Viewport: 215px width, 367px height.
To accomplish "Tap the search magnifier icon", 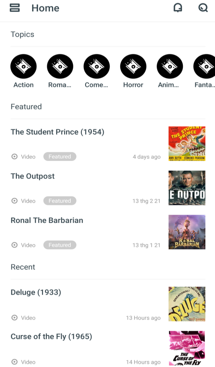I will [x=203, y=8].
